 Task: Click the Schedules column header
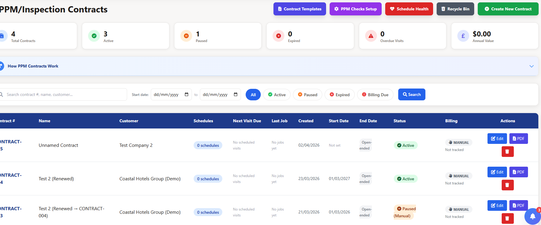tap(203, 121)
